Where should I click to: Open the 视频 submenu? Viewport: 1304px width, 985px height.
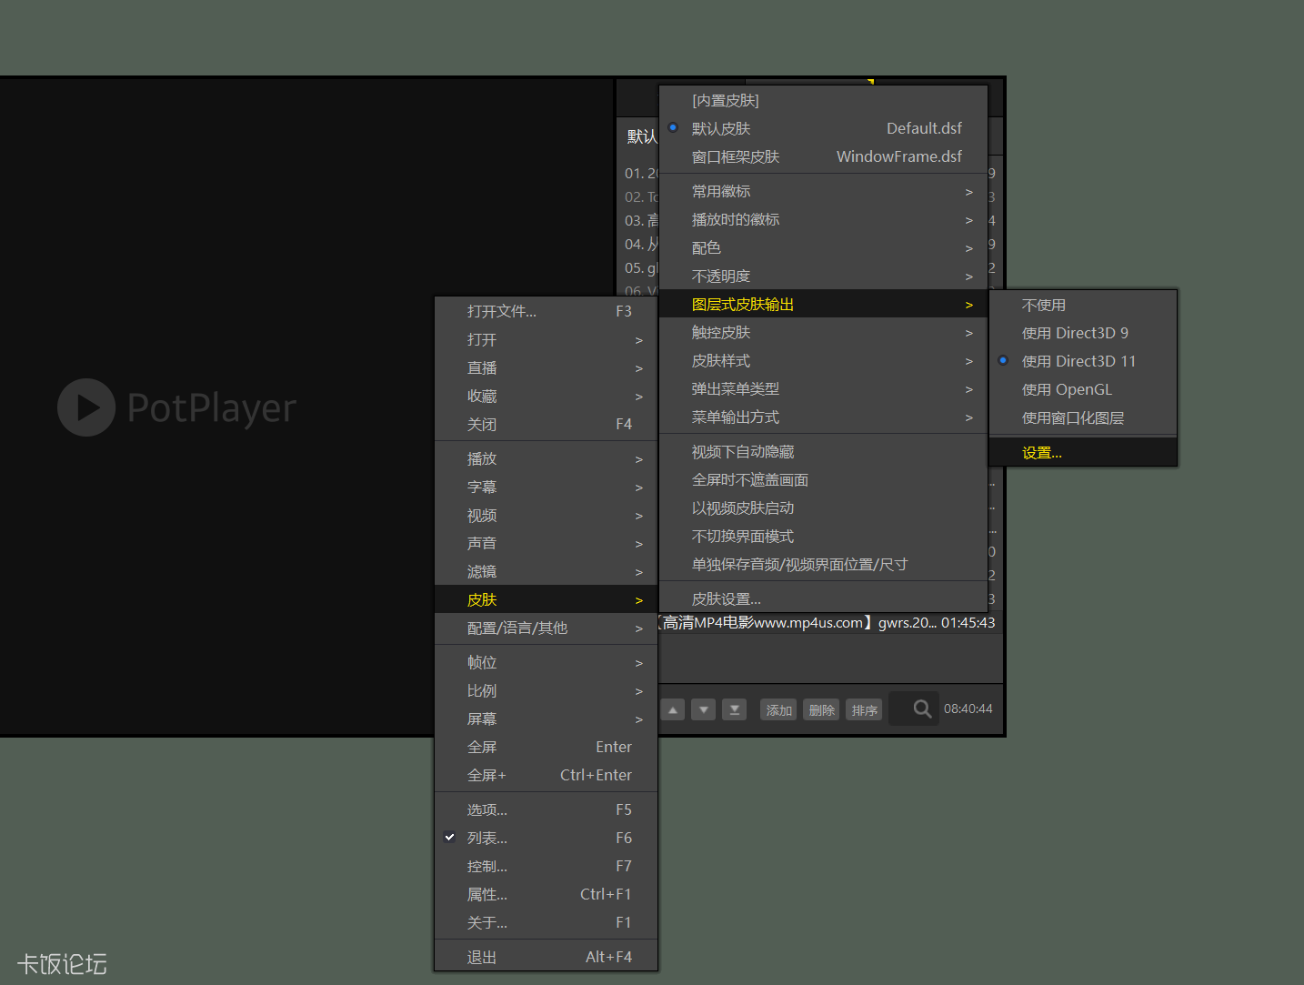click(546, 515)
